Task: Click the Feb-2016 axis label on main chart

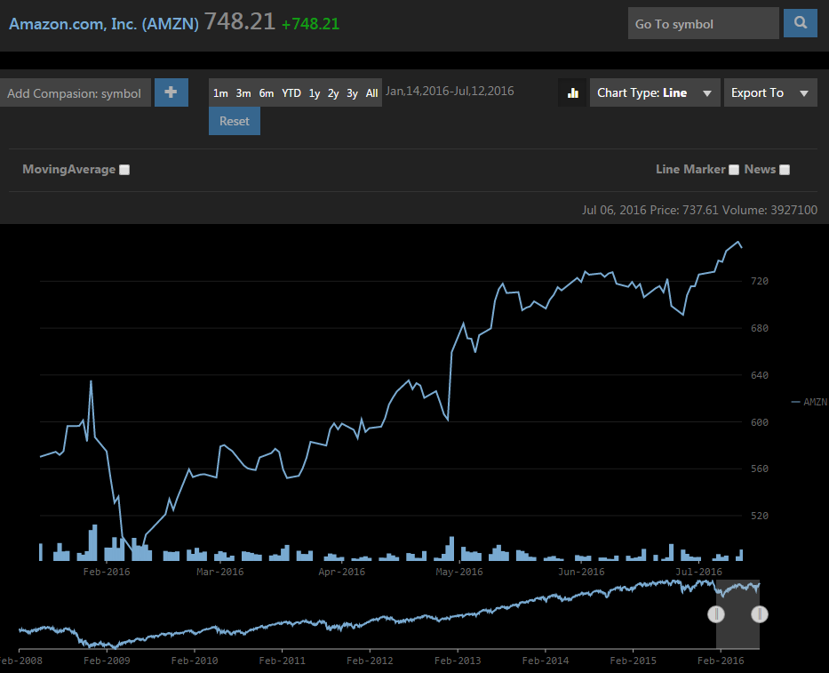Action: 107,572
